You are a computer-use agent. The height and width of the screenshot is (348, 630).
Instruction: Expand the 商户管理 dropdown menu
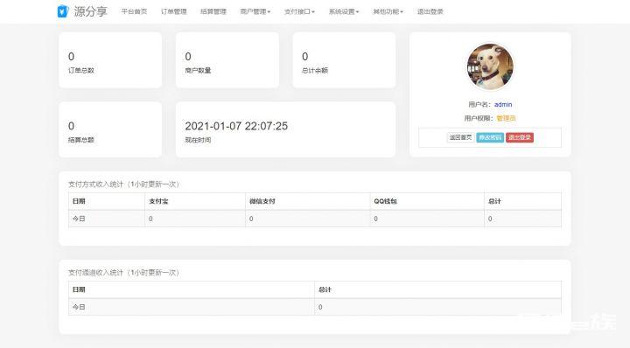(x=255, y=11)
